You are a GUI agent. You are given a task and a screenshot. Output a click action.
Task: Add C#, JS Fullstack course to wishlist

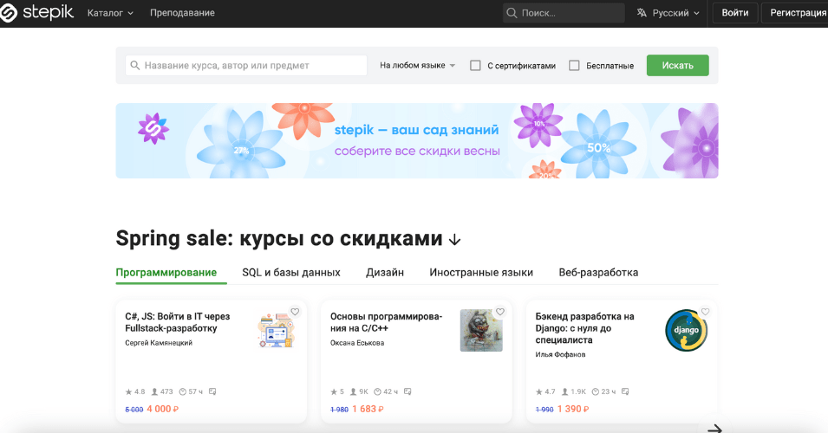[295, 312]
